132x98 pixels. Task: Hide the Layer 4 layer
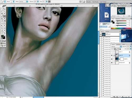[x=112, y=55]
